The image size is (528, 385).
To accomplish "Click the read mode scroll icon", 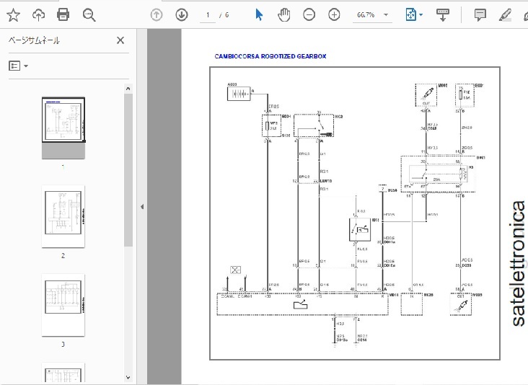I will click(443, 15).
